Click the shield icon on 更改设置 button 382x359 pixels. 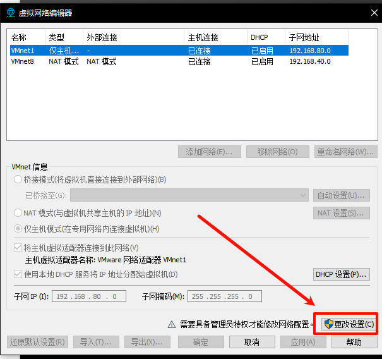click(x=328, y=324)
